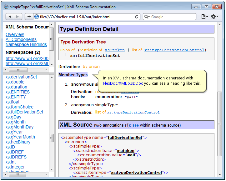Click the address bar URL field
226x181 pixels.
pos(84,17)
